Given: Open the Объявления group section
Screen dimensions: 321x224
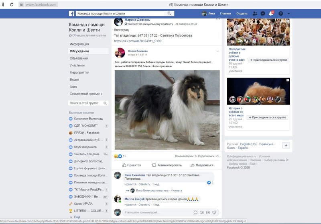Looking at the screenshot, I should coord(79,58).
